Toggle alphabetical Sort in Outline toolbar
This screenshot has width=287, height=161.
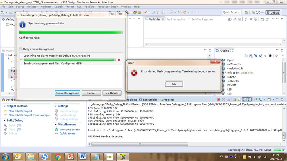tap(251, 56)
